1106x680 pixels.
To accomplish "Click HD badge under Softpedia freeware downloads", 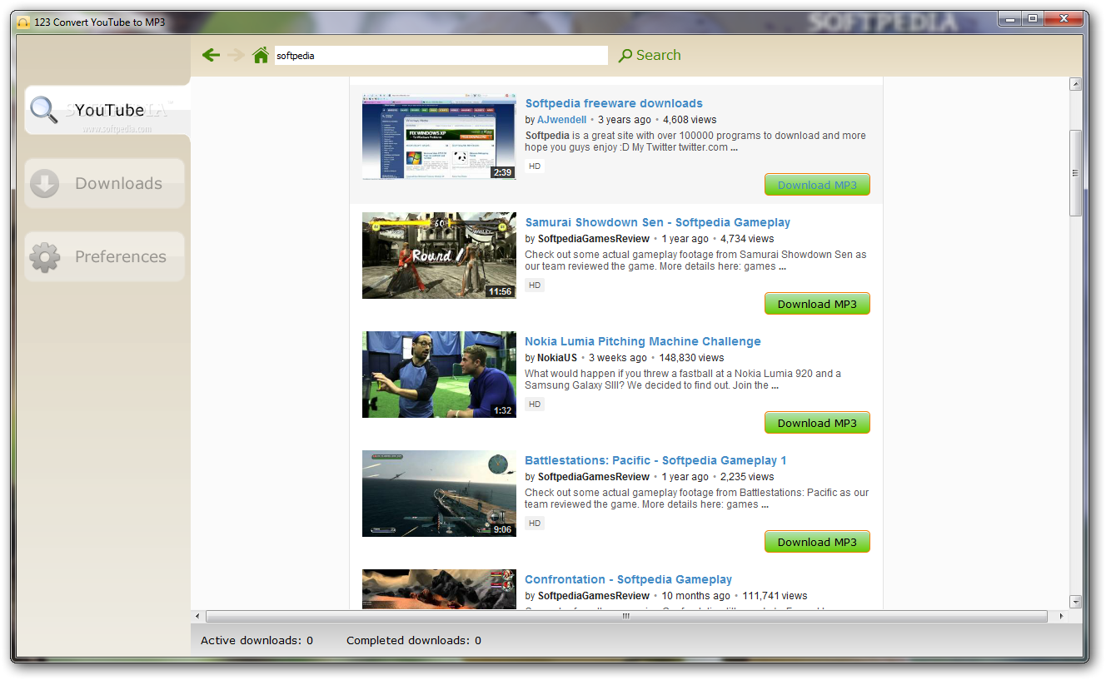I will point(535,166).
